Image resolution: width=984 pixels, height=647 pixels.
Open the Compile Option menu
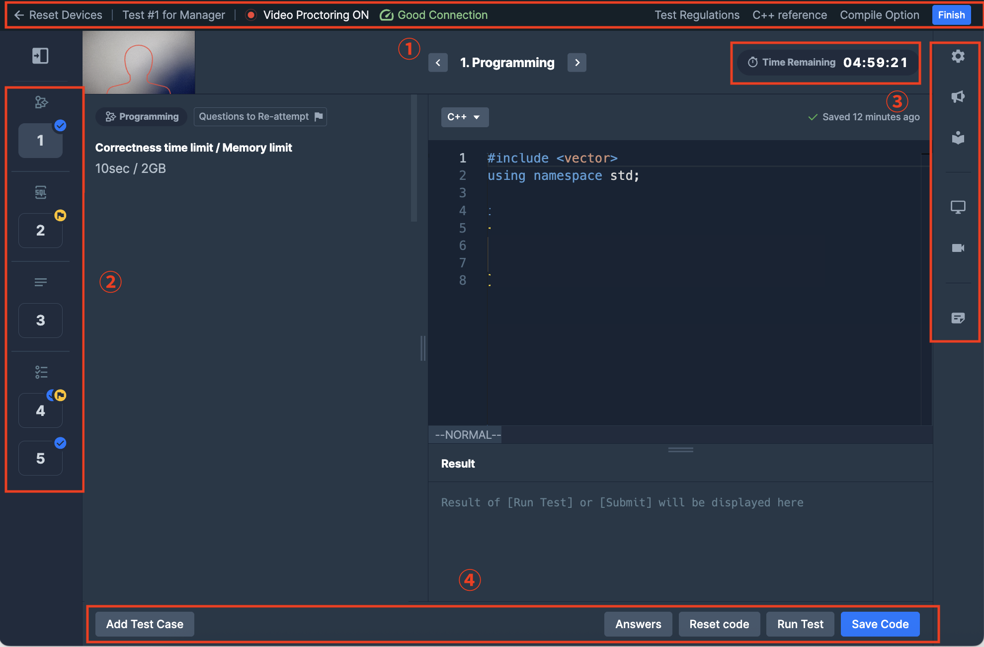coord(879,15)
